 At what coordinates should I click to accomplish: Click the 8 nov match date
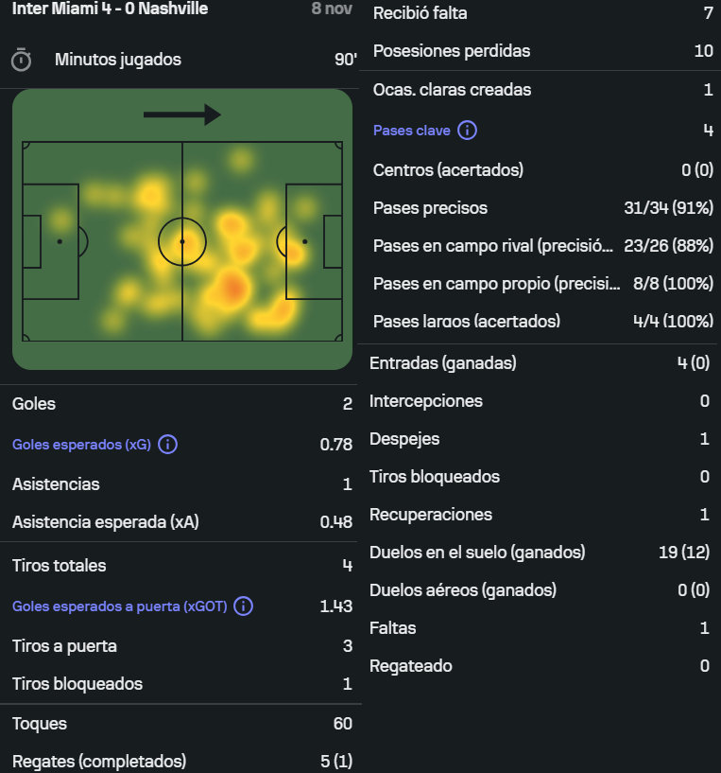(x=331, y=9)
